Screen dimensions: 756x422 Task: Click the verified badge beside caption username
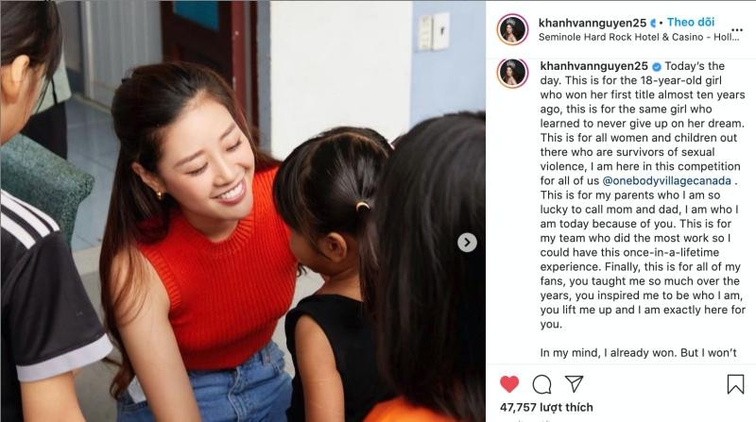pos(656,66)
